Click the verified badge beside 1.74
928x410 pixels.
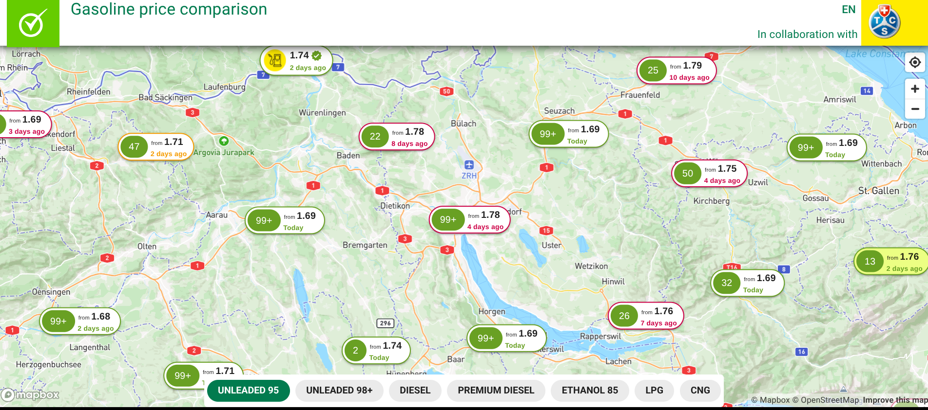(x=317, y=55)
